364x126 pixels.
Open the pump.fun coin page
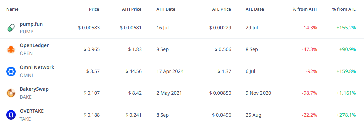[31, 24]
